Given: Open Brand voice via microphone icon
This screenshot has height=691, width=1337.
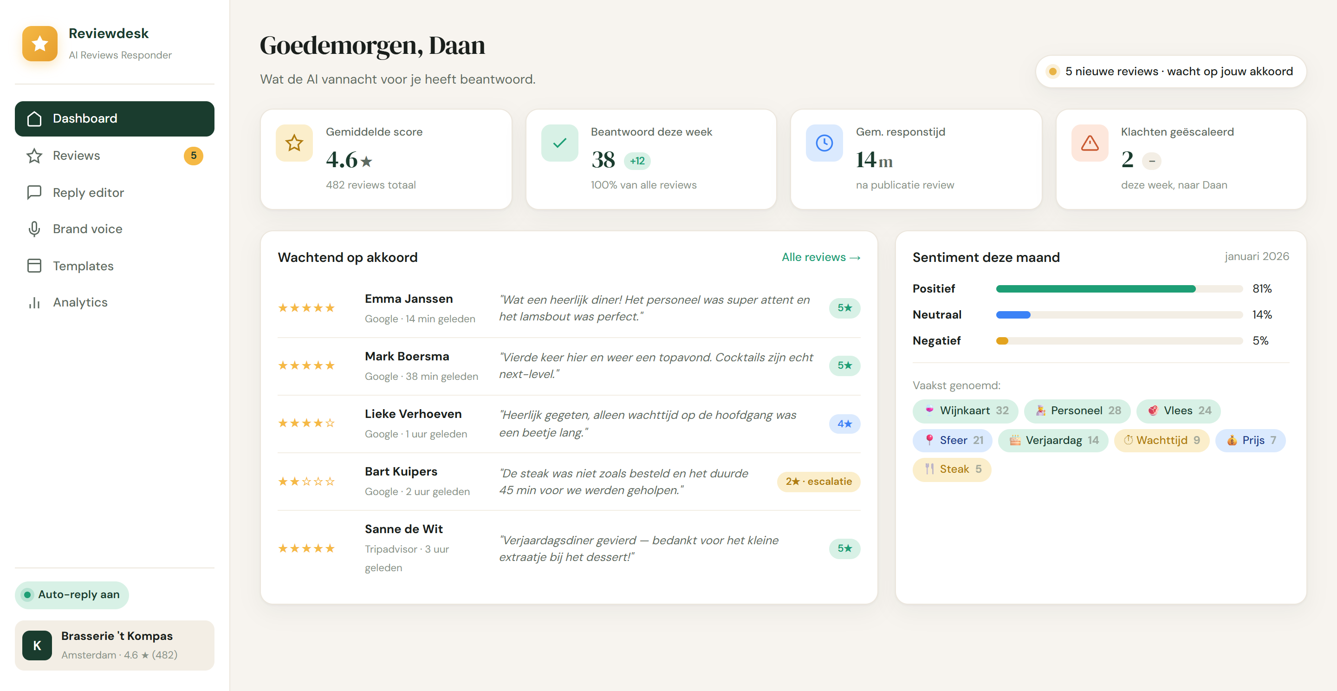Looking at the screenshot, I should 34,229.
